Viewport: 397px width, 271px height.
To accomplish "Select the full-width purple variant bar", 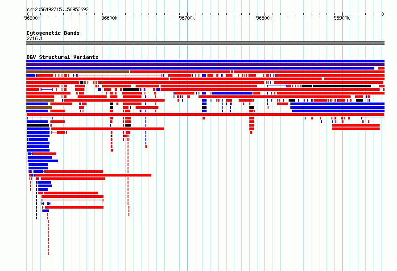I will (x=205, y=65).
